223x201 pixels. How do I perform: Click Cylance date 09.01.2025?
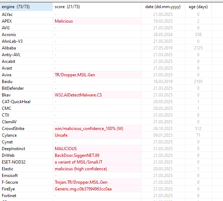163,135
